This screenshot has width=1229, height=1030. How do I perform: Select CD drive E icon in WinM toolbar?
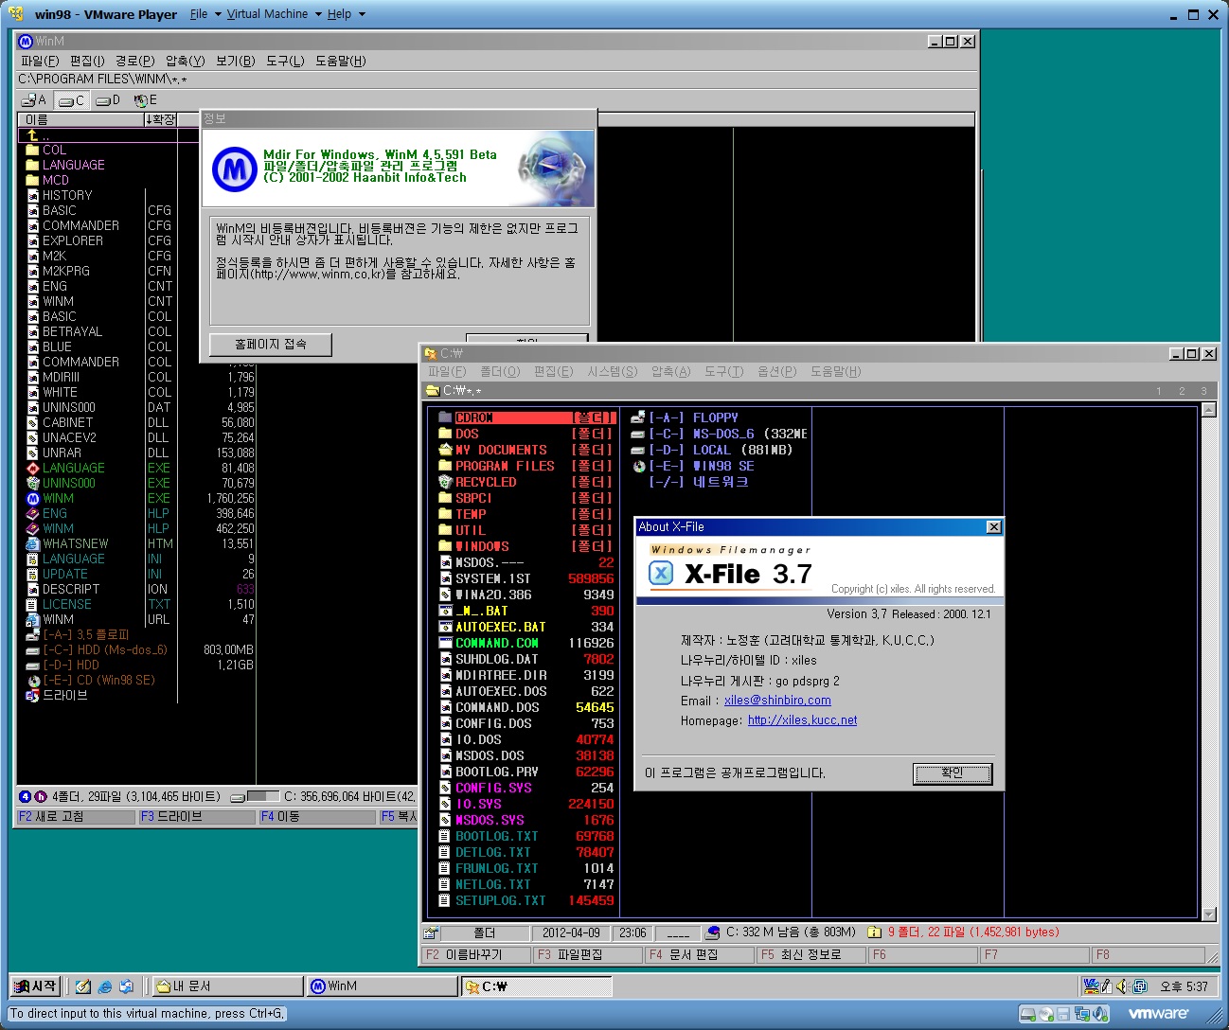tap(145, 99)
